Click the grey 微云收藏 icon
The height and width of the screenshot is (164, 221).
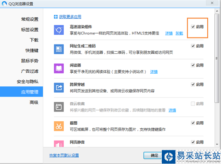point(59,107)
